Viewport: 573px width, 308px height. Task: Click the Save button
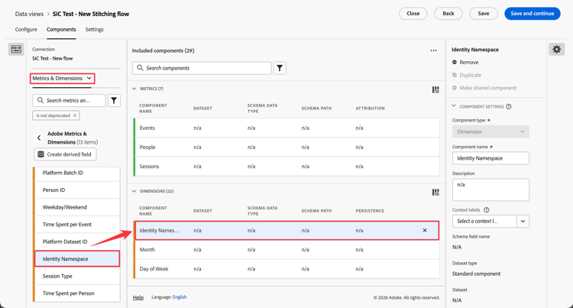pyautogui.click(x=484, y=14)
